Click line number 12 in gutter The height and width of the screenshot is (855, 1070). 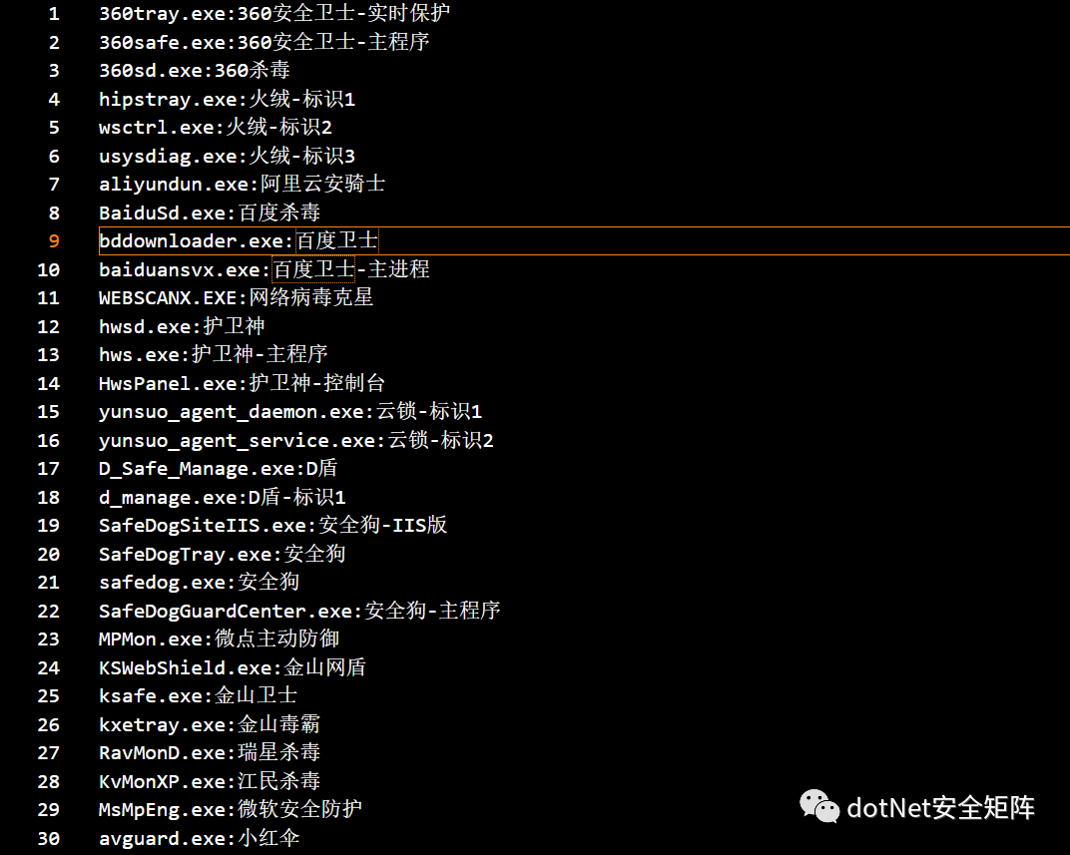(x=49, y=326)
